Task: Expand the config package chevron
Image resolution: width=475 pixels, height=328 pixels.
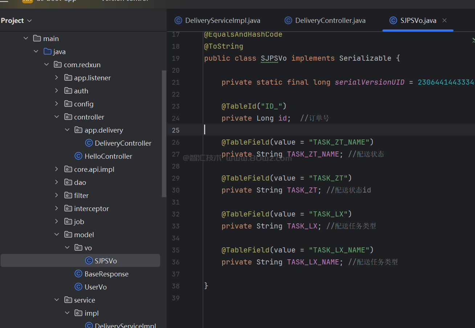Action: click(56, 104)
